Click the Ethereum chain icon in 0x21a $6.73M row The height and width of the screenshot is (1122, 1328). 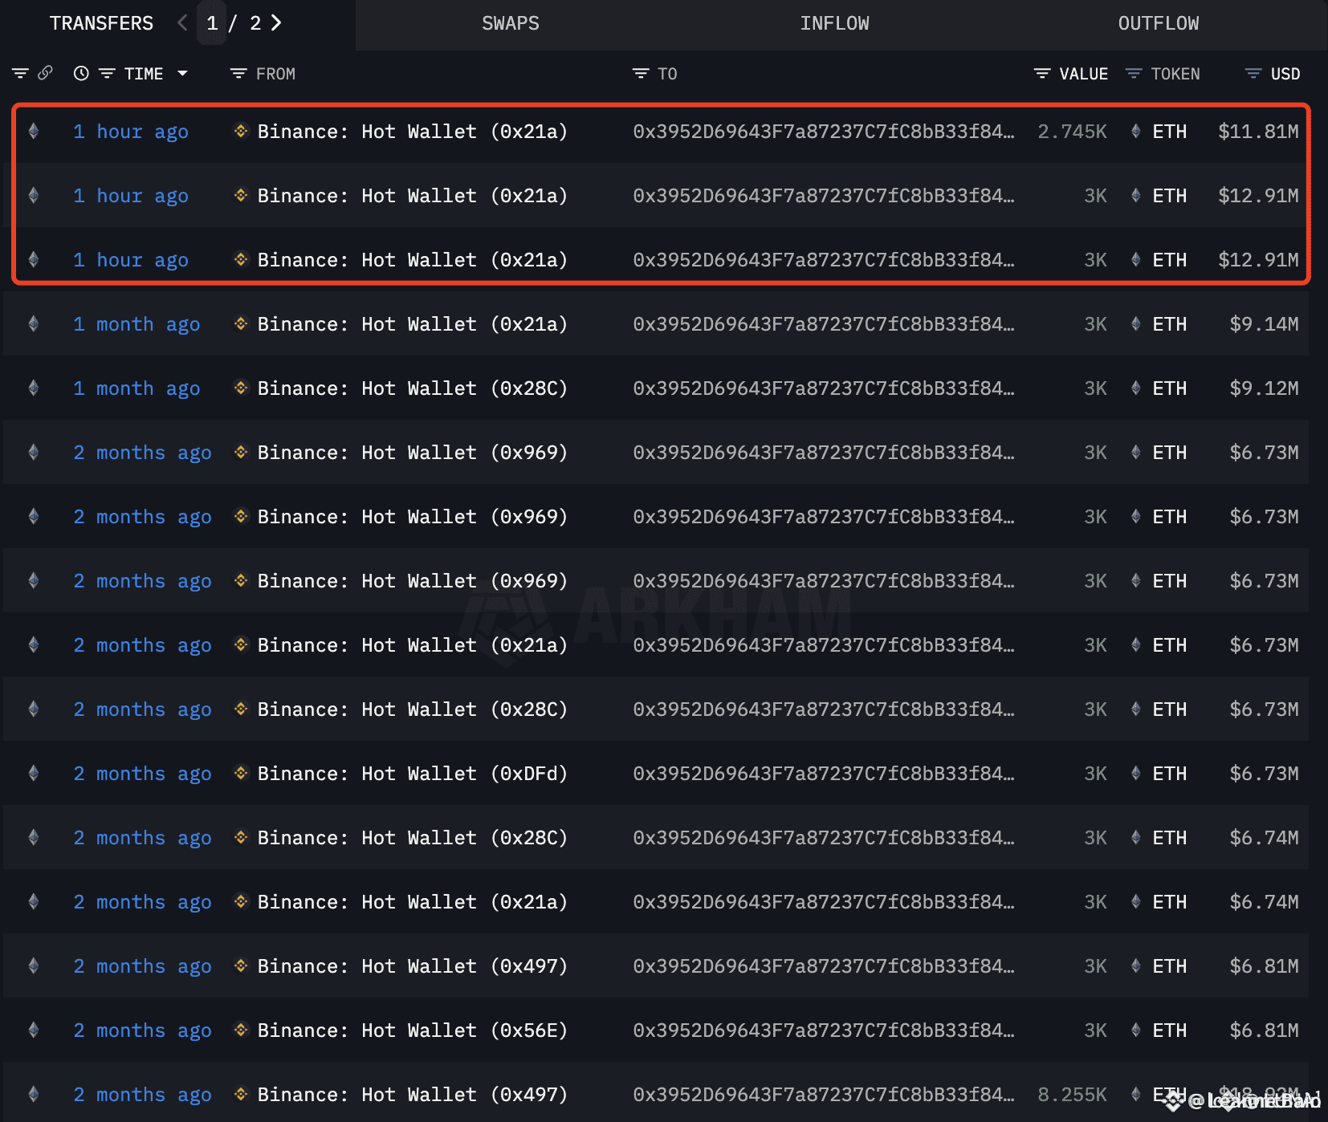[x=34, y=644]
